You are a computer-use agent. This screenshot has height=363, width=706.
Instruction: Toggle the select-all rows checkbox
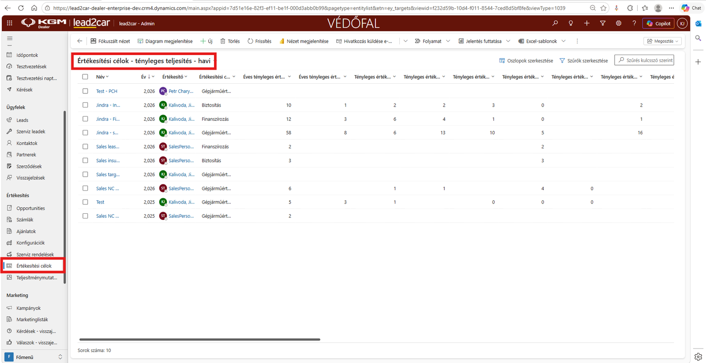coord(85,77)
